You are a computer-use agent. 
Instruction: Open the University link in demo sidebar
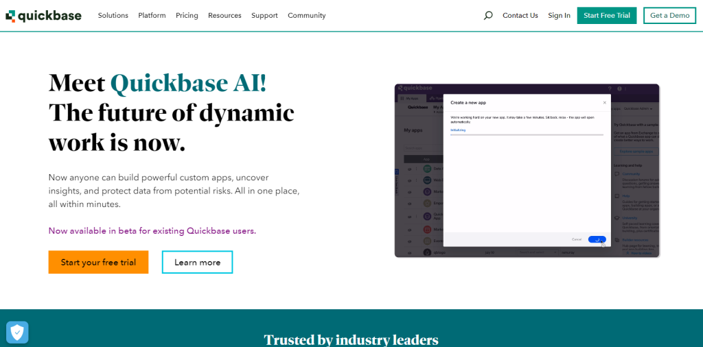(631, 218)
